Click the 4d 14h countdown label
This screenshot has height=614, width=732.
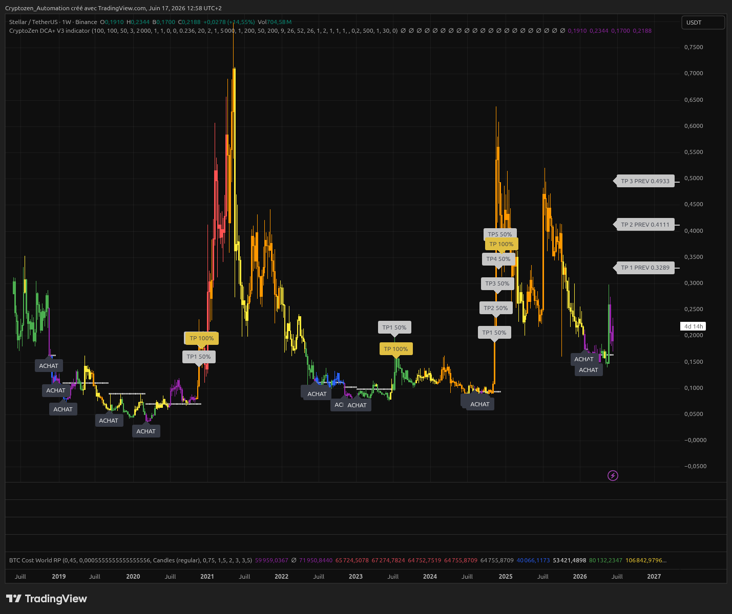click(x=694, y=326)
